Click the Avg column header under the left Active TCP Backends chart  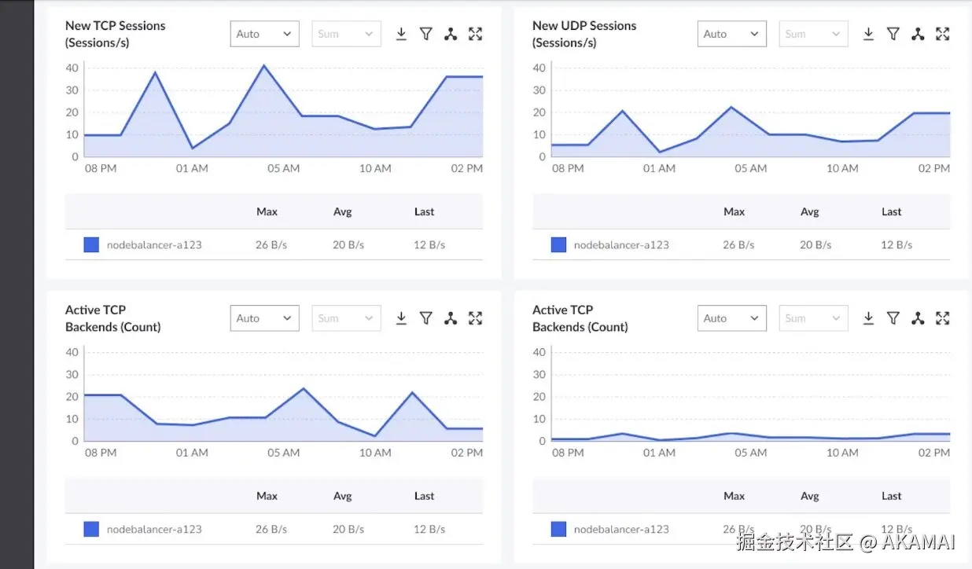[x=342, y=496]
